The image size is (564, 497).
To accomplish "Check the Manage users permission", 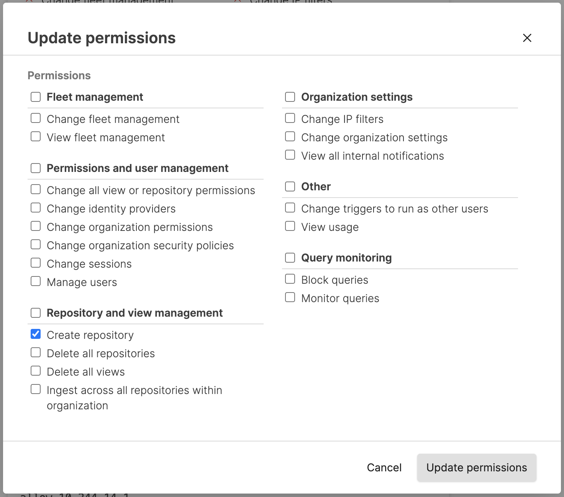I will (36, 281).
